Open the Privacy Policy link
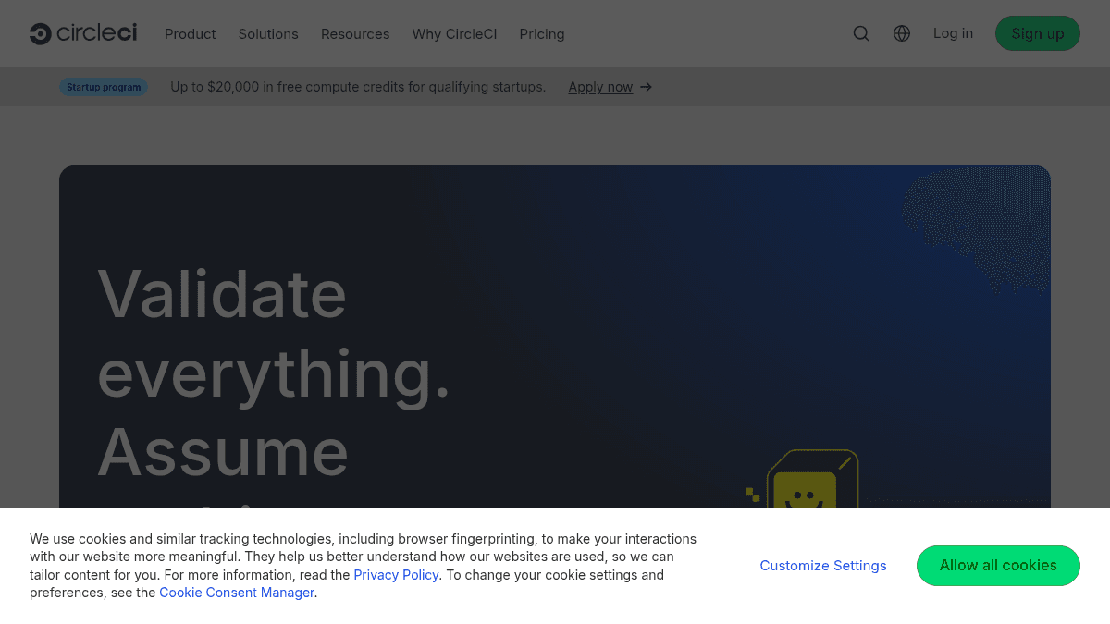1110x624 pixels. 396,575
